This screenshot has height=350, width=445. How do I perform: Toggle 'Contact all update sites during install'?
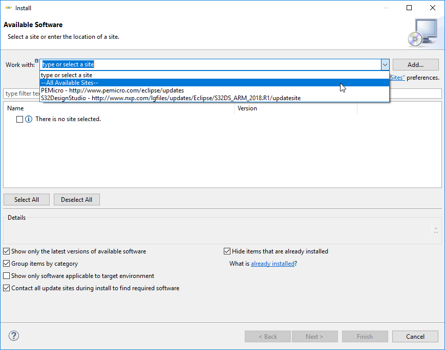point(6,288)
